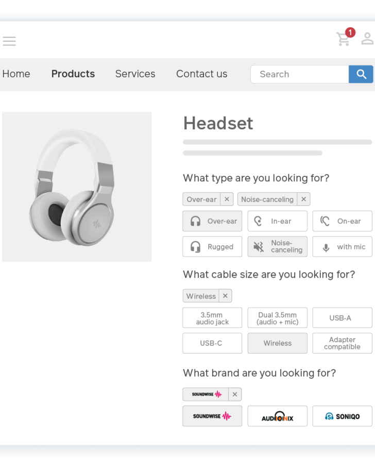Remove the Noise-canceling filter chip
This screenshot has width=375, height=469.
[x=303, y=199]
